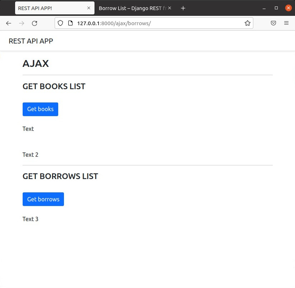
Task: Click the browser back arrow
Action: click(9, 23)
